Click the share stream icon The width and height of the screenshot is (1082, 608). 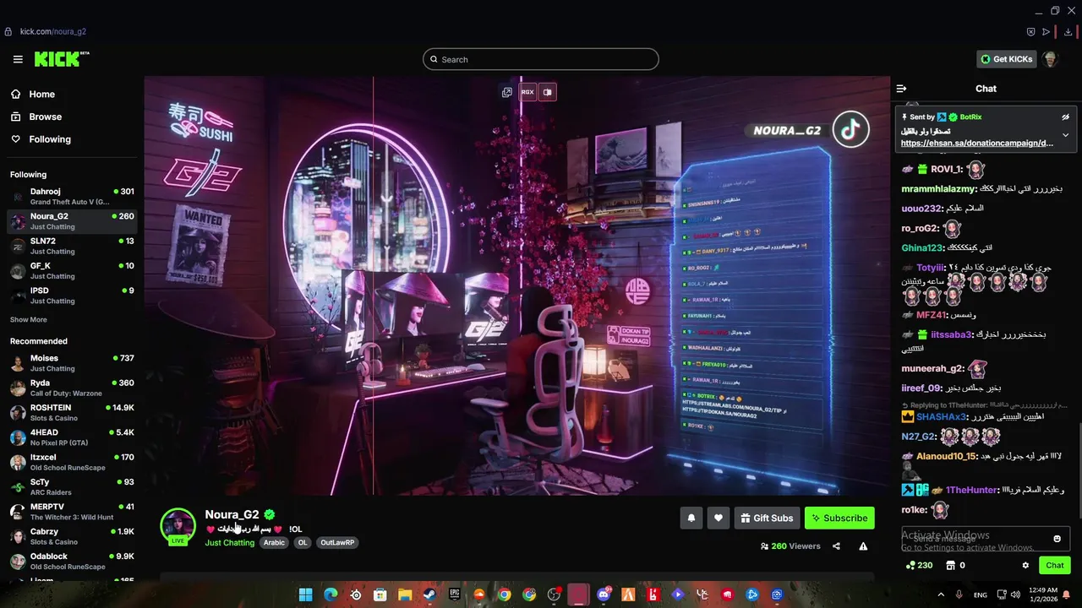pyautogui.click(x=836, y=546)
